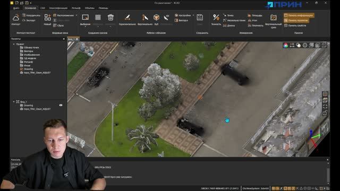Select the Несколько точек measurement tool
This screenshot has width=340, height=191.
[234, 20]
